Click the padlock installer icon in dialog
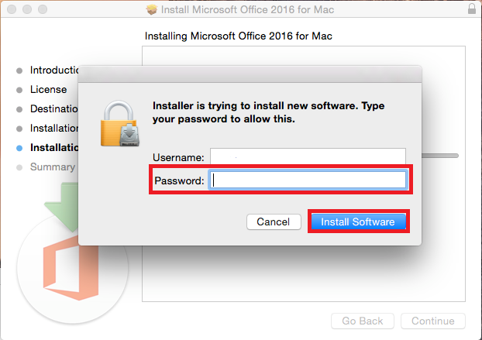 point(120,123)
